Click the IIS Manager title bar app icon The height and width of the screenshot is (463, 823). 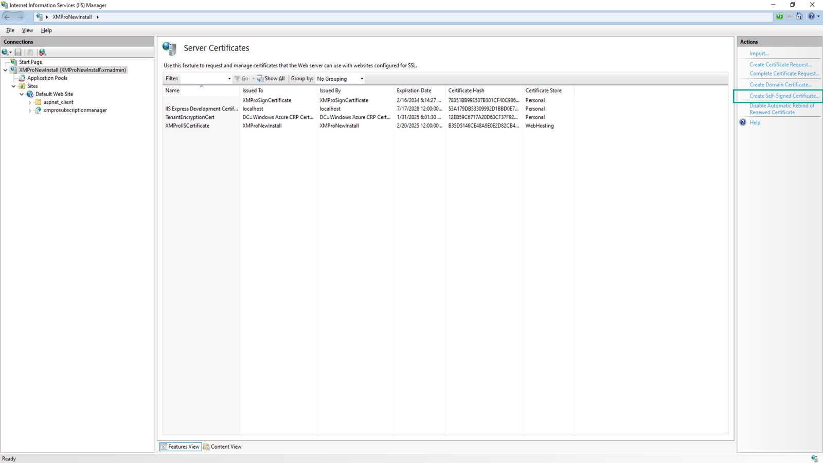pyautogui.click(x=5, y=5)
